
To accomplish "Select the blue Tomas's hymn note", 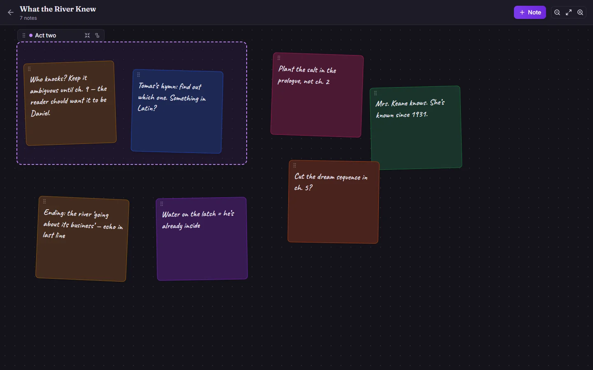I will [177, 111].
